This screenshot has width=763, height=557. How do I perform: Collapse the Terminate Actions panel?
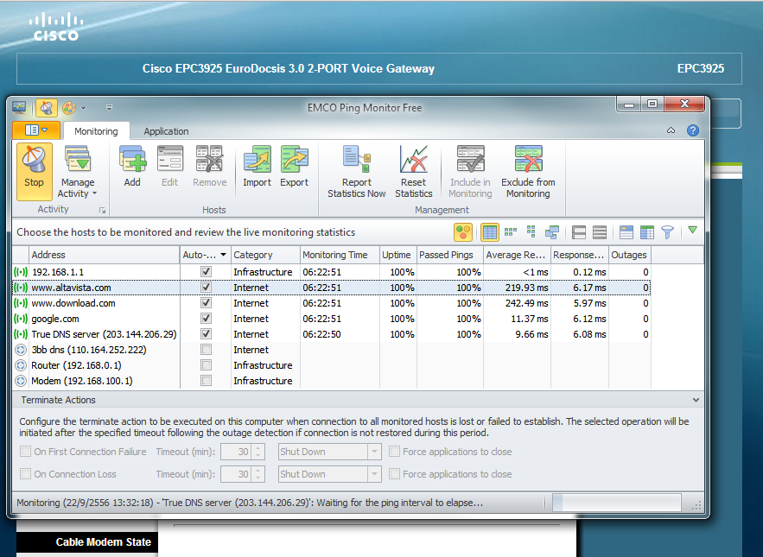[x=696, y=400]
